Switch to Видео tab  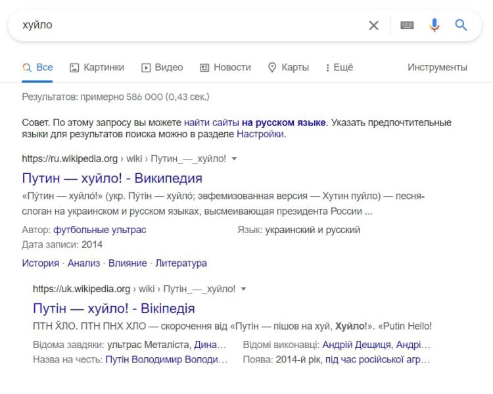162,67
